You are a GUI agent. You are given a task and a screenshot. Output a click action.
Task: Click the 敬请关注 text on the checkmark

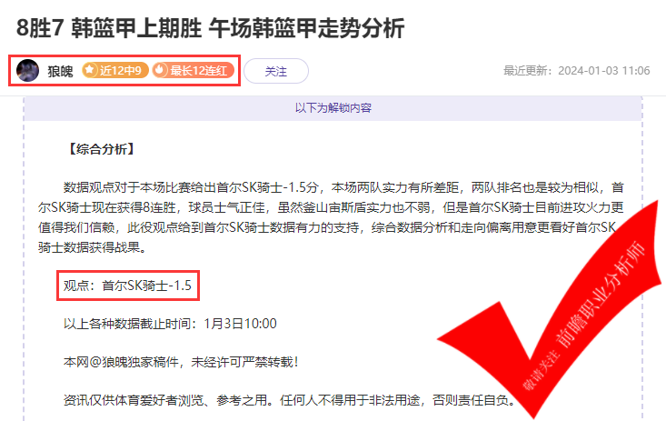[542, 368]
